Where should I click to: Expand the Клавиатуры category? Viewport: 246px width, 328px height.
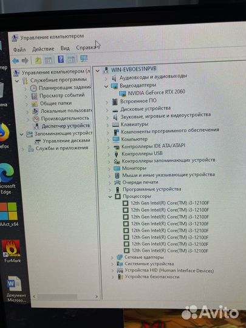point(108,125)
